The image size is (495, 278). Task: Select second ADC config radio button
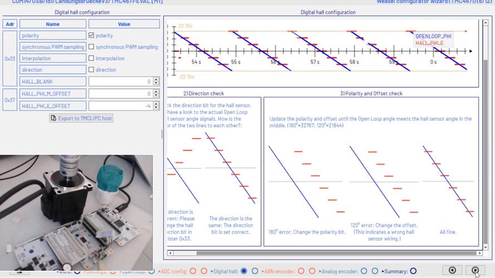point(204,271)
